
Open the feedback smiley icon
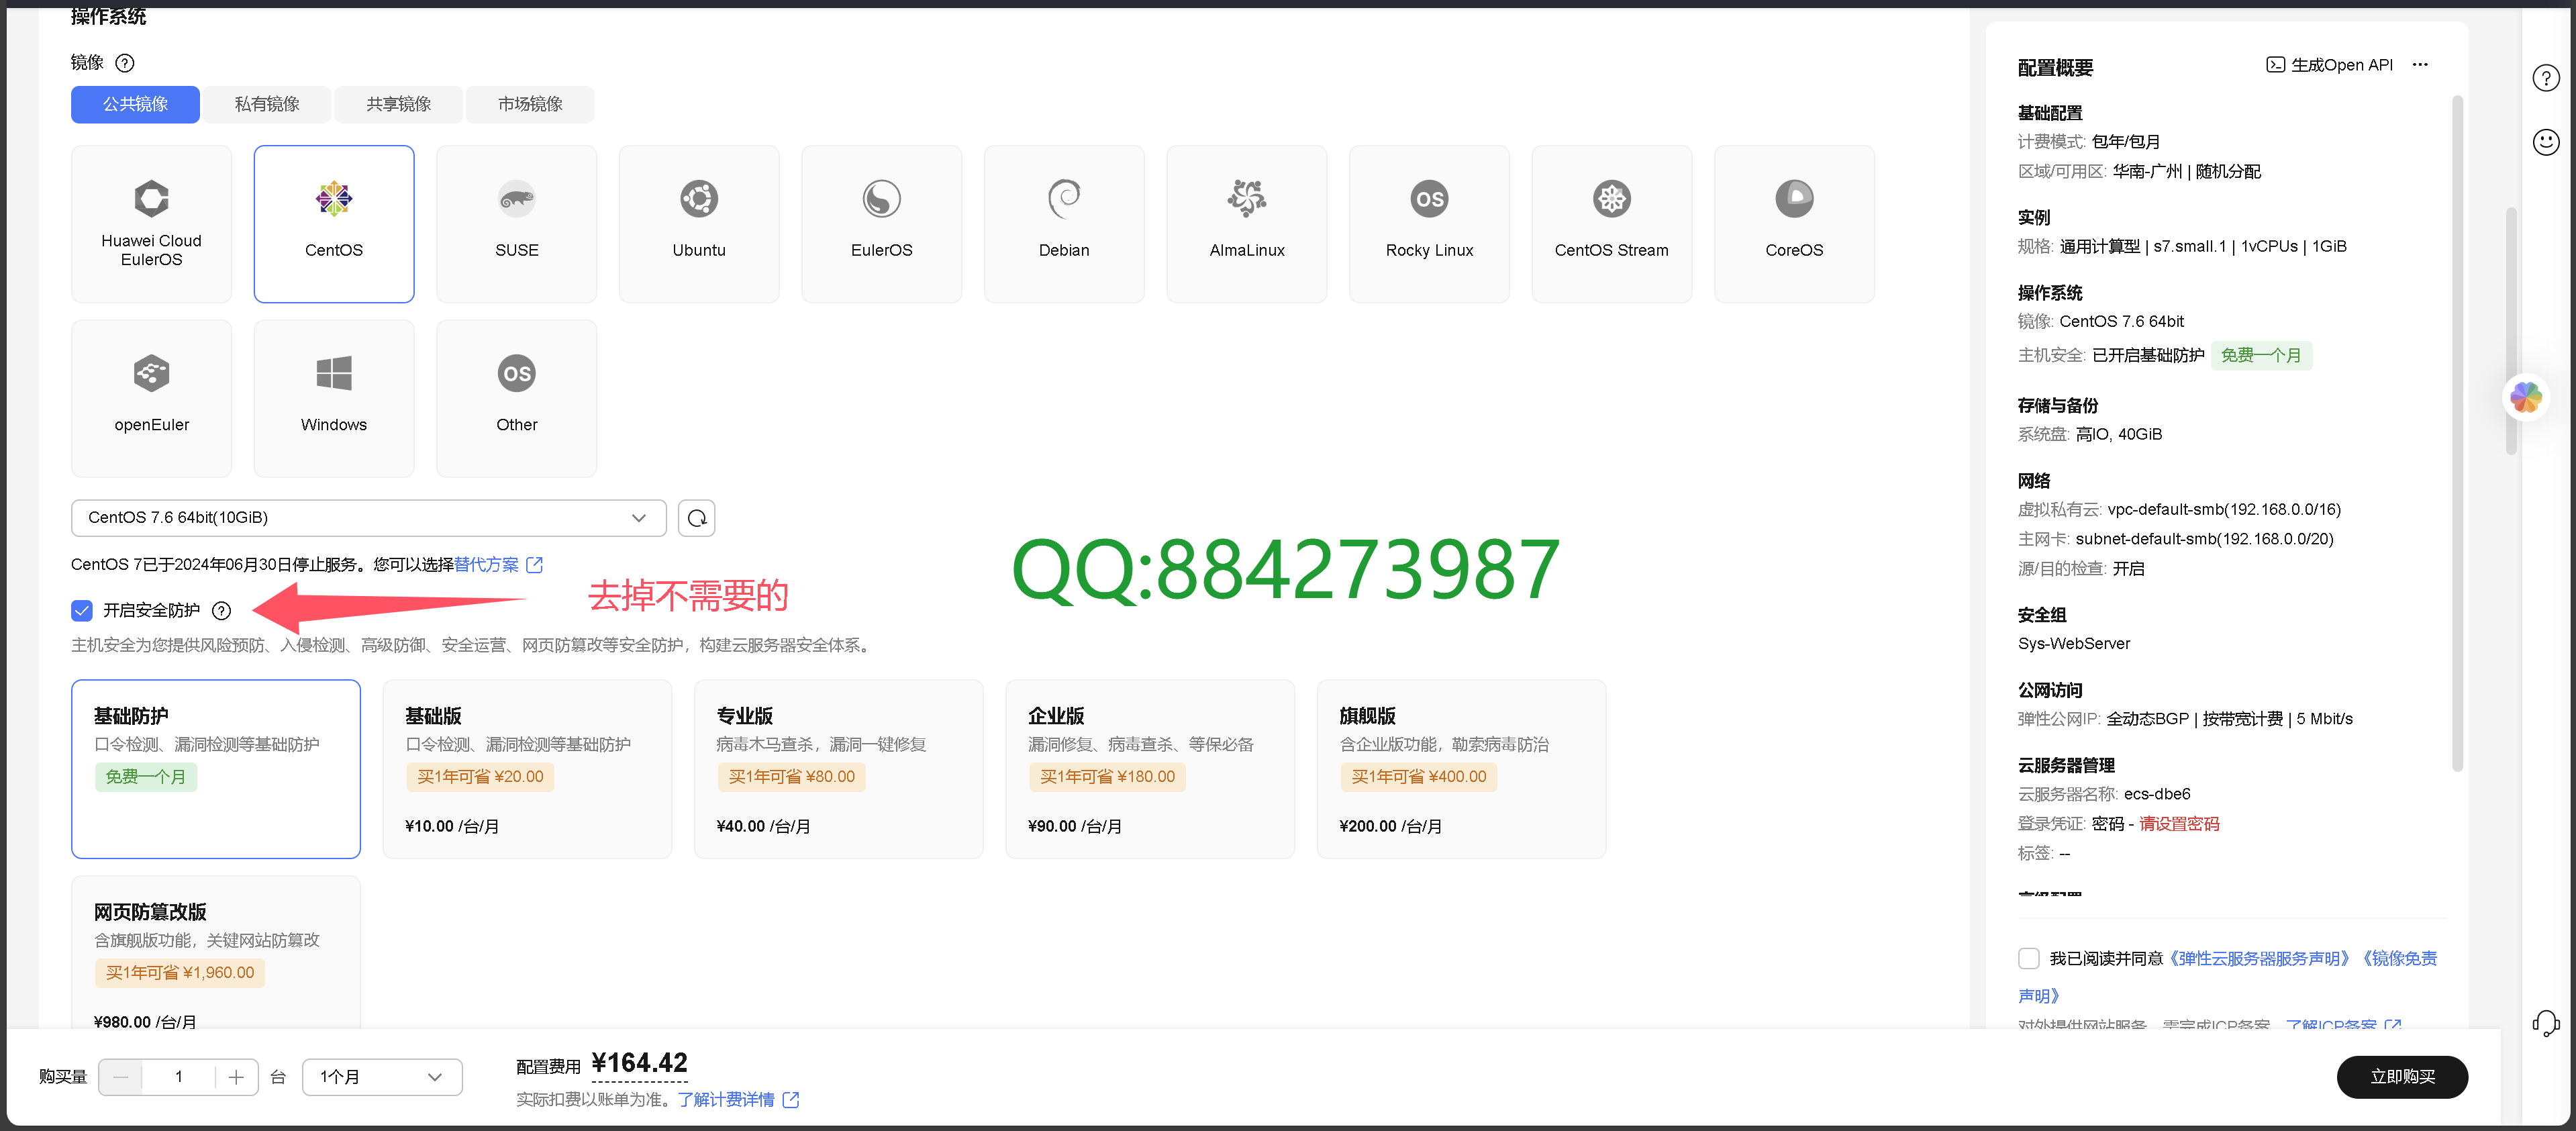2546,142
